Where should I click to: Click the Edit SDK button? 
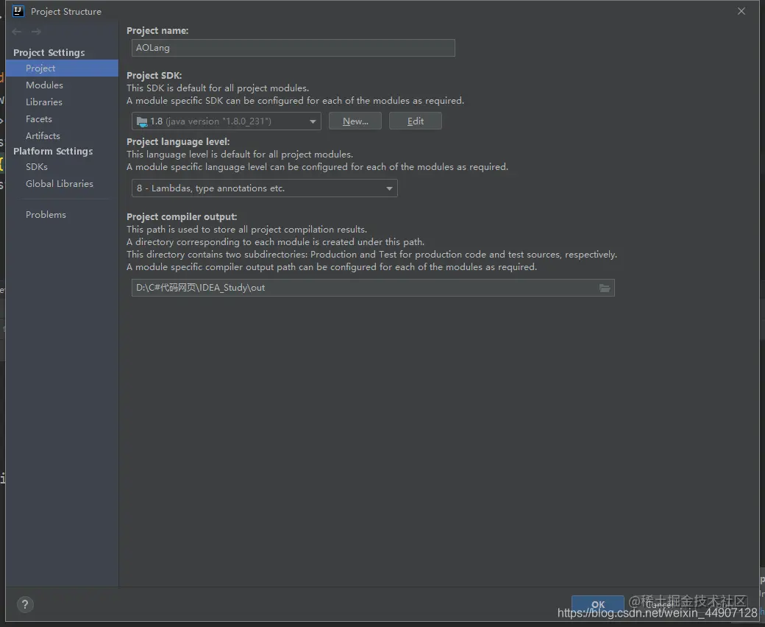(415, 121)
